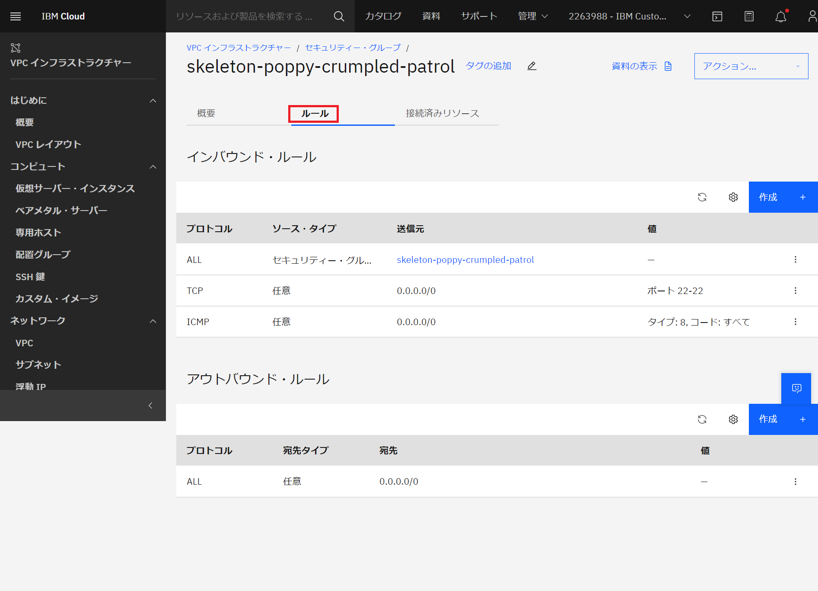Image resolution: width=818 pixels, height=591 pixels.
Task: Collapse the コンピュート section
Action: (153, 167)
